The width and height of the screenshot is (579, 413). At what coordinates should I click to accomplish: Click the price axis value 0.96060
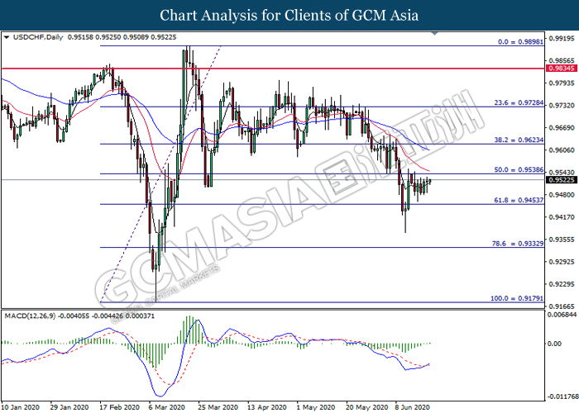[562, 150]
